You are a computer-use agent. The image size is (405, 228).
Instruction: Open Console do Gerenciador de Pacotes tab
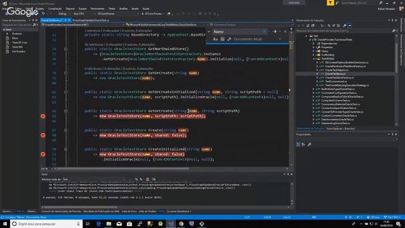[61, 211]
